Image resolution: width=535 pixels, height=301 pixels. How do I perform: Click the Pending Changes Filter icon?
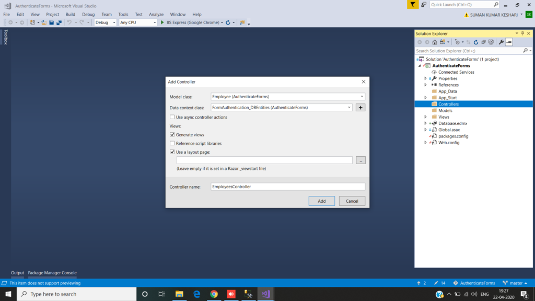pyautogui.click(x=457, y=42)
